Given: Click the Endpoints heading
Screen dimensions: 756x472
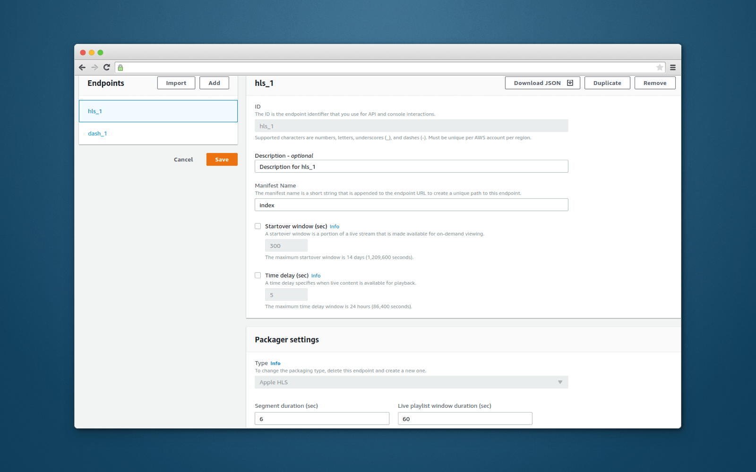Looking at the screenshot, I should pos(106,83).
